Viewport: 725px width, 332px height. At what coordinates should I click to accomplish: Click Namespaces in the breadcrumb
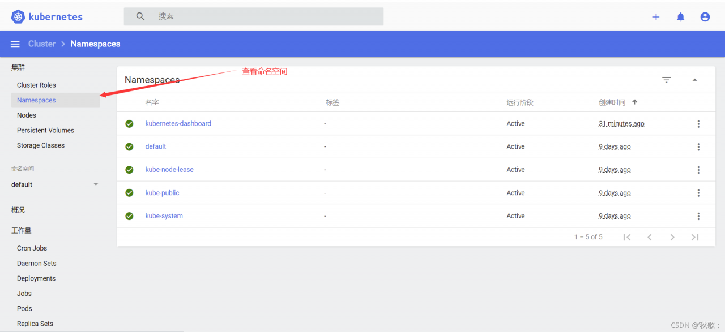point(96,44)
